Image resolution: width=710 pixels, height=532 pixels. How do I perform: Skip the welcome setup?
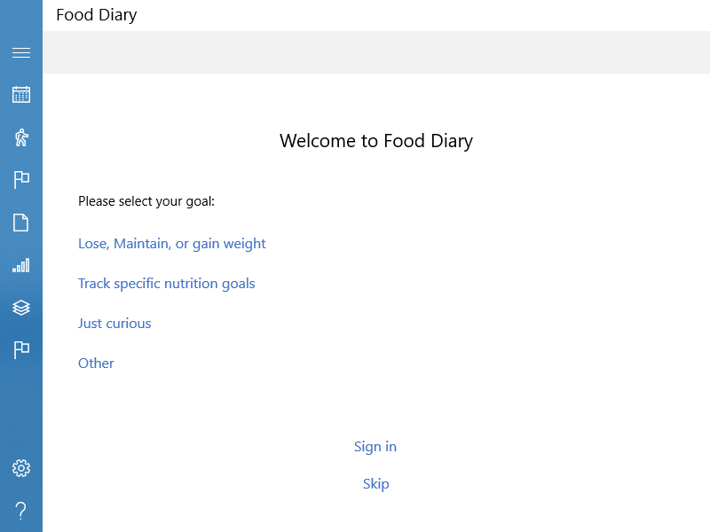point(376,484)
